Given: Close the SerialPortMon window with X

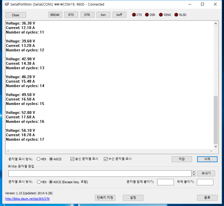Looking at the screenshot, I should click(215, 4).
